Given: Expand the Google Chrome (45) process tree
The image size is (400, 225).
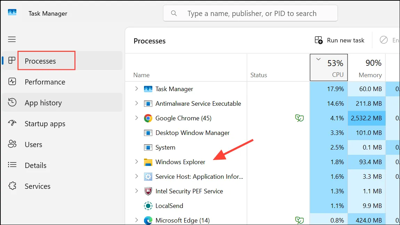Looking at the screenshot, I should [136, 118].
